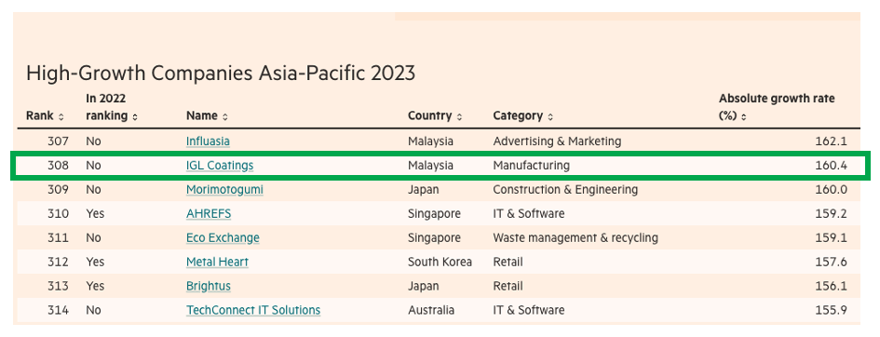Select the 160.4 growth rate cell
This screenshot has width=880, height=337.
[x=831, y=166]
